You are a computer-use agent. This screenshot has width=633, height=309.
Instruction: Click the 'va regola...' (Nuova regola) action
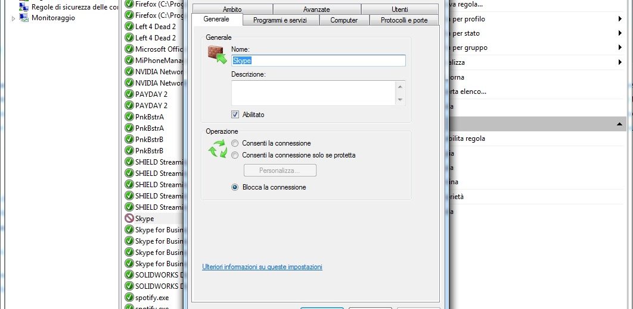point(466,4)
